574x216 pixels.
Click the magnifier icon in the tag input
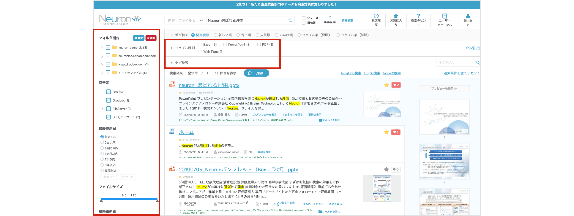pos(478,63)
